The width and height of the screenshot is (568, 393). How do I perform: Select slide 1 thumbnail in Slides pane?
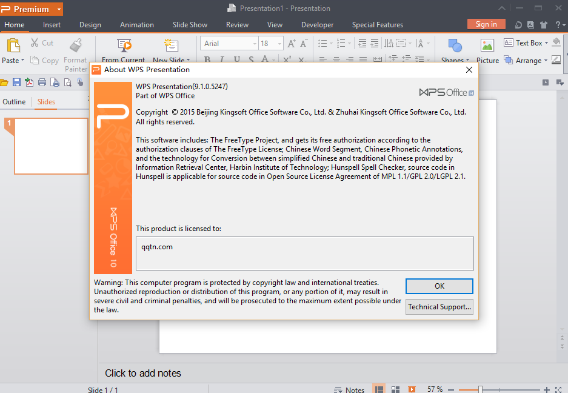51,146
